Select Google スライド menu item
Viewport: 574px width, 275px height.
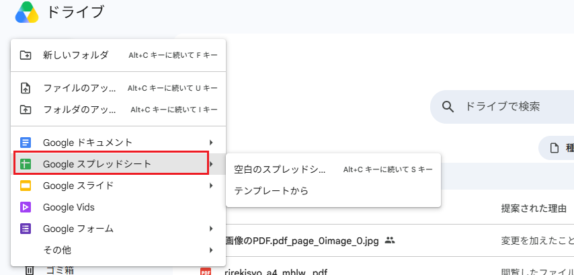click(x=118, y=186)
